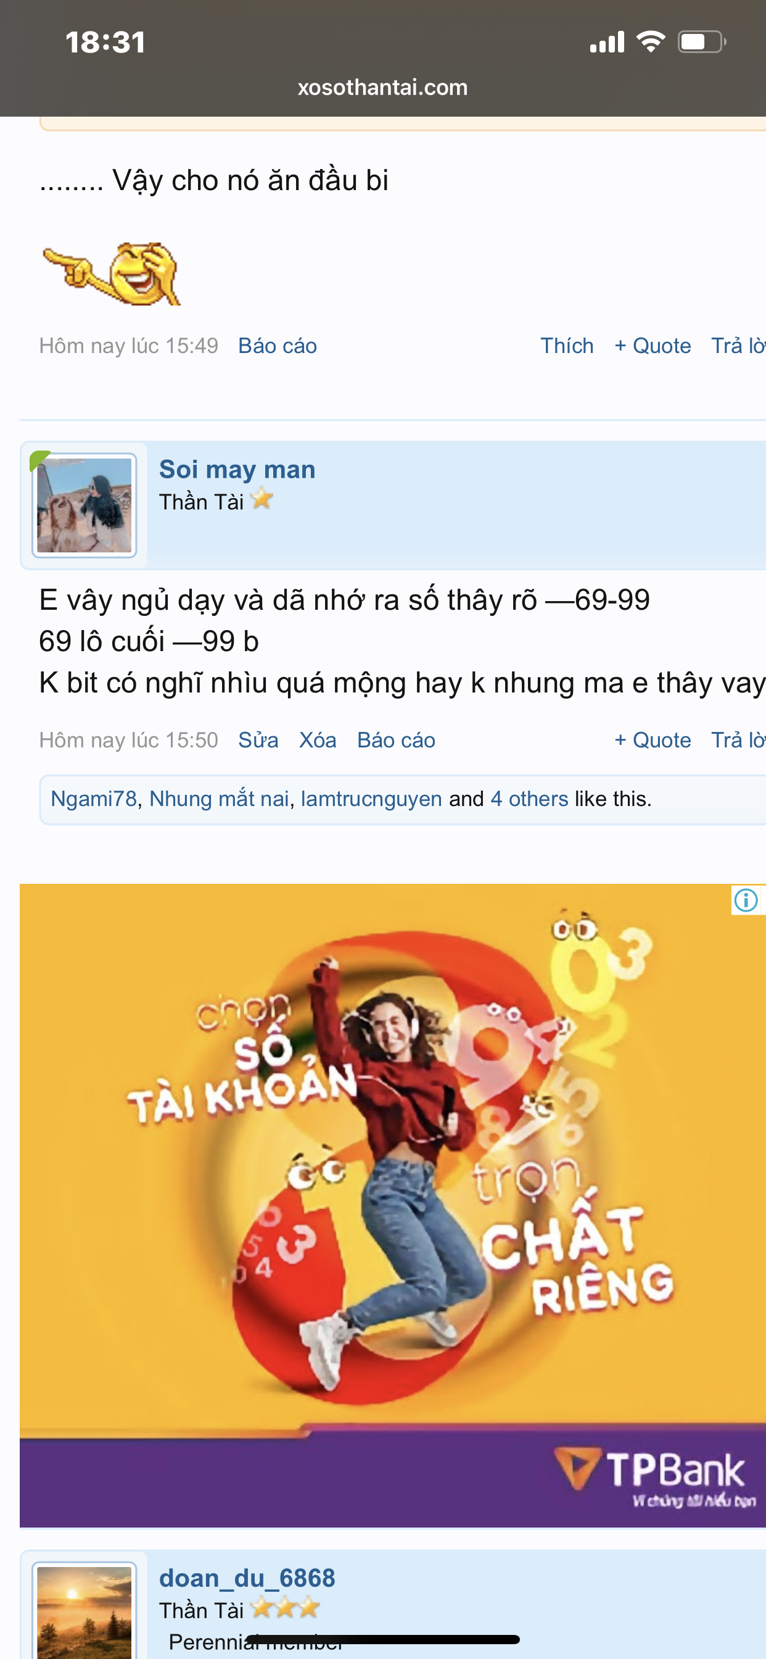766x1659 pixels.
Task: Open Soi may man's avatar
Action: pos(84,505)
